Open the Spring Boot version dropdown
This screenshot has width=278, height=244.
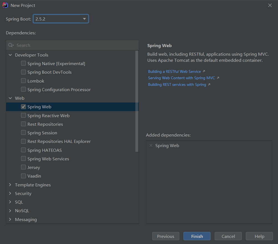tap(84, 19)
